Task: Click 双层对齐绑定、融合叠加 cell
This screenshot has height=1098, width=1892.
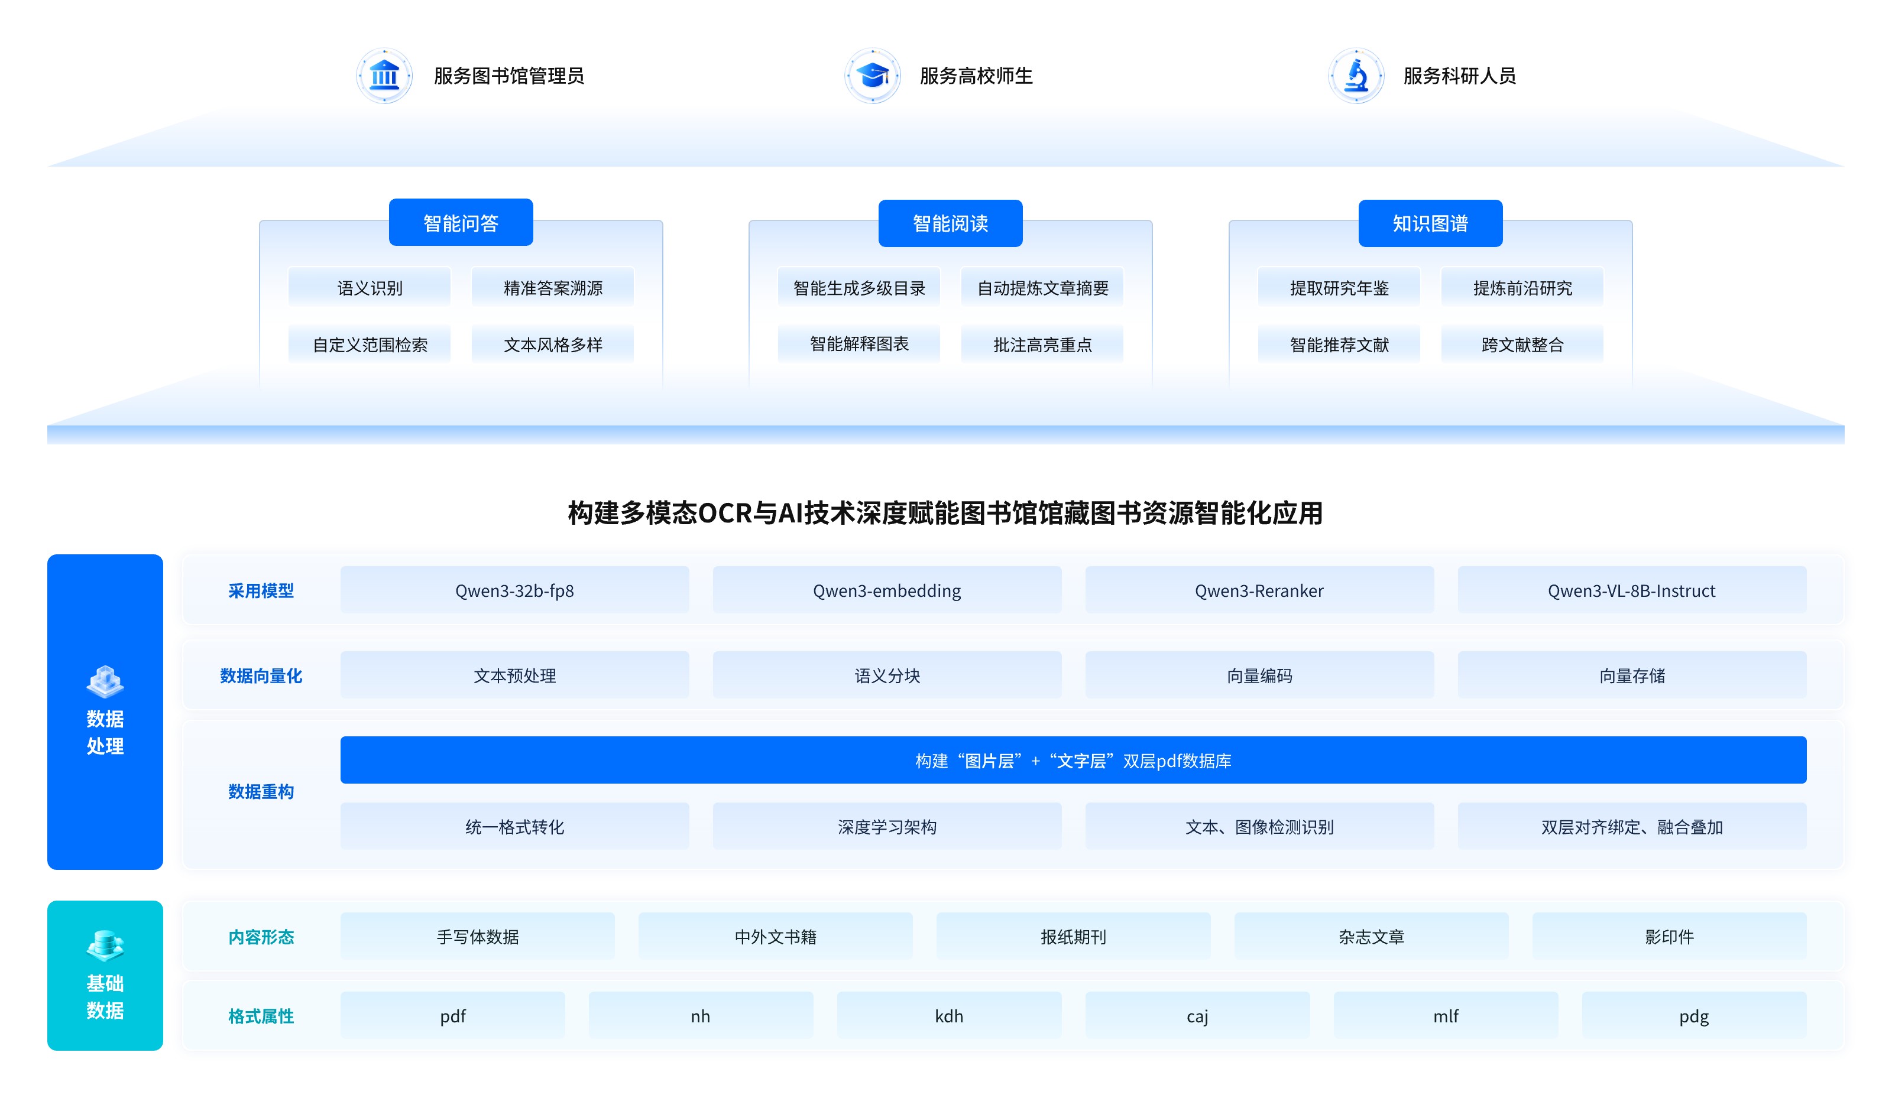Action: (1631, 826)
